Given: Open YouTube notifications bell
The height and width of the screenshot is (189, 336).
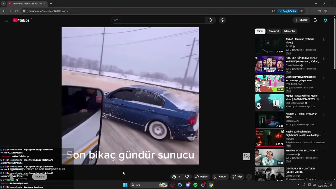Looking at the screenshot, I should [315, 20].
